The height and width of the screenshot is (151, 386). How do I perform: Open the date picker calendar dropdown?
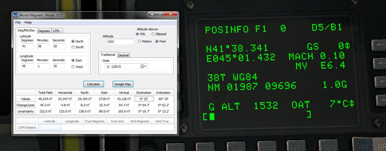tap(144, 67)
